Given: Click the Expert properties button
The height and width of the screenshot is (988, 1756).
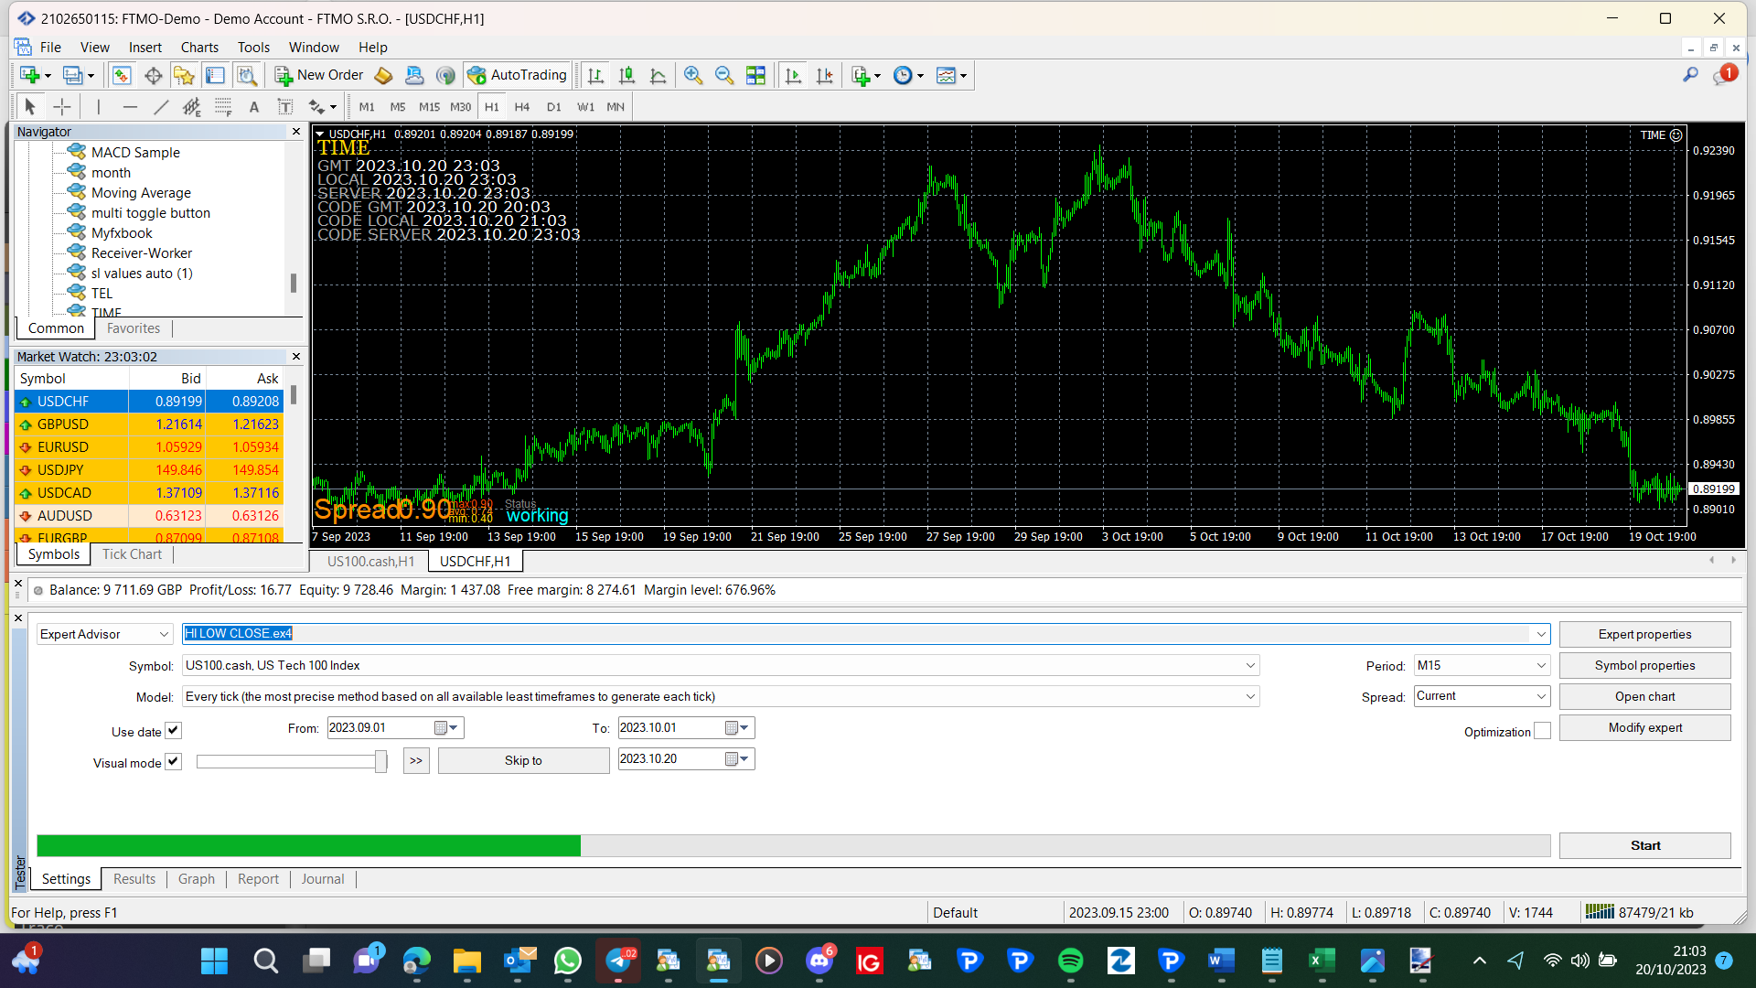Looking at the screenshot, I should point(1644,634).
